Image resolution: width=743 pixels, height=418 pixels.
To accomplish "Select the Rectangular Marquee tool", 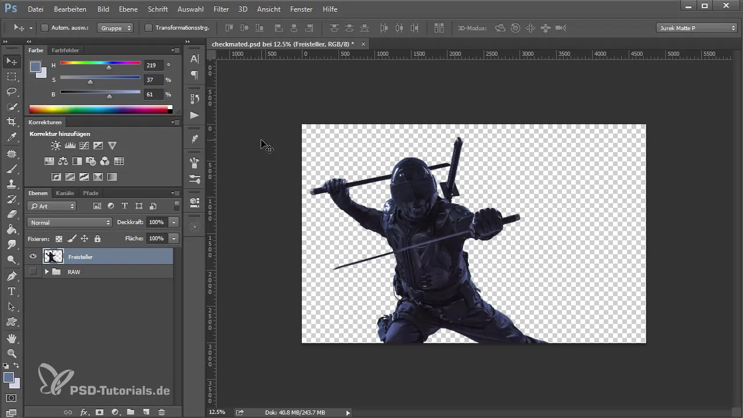I will tap(12, 77).
